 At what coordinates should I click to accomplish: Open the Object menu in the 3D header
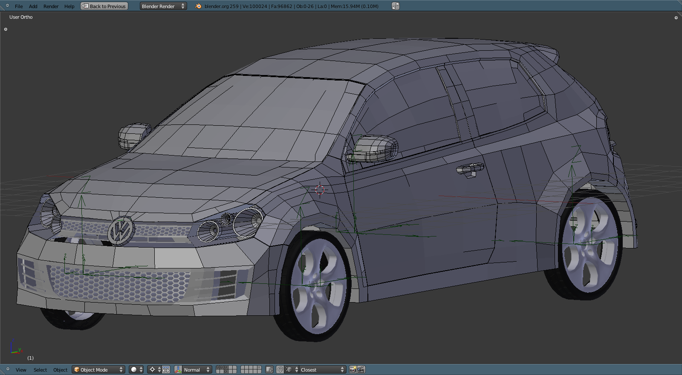(x=60, y=370)
